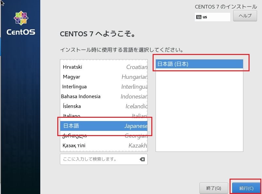Viewport: 262px width, 194px height.
Task: Select Қазақ тілі Kazakh language row
Action: click(104, 145)
